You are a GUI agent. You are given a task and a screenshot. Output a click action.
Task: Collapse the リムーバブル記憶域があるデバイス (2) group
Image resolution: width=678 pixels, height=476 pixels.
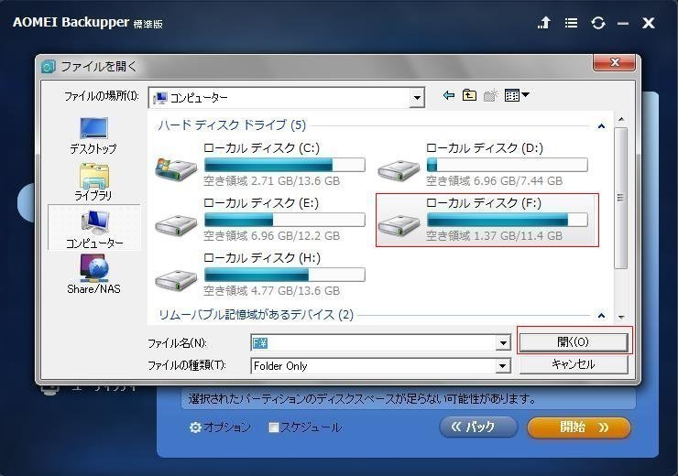pos(601,315)
